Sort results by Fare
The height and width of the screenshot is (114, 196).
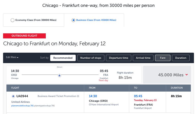(163, 58)
